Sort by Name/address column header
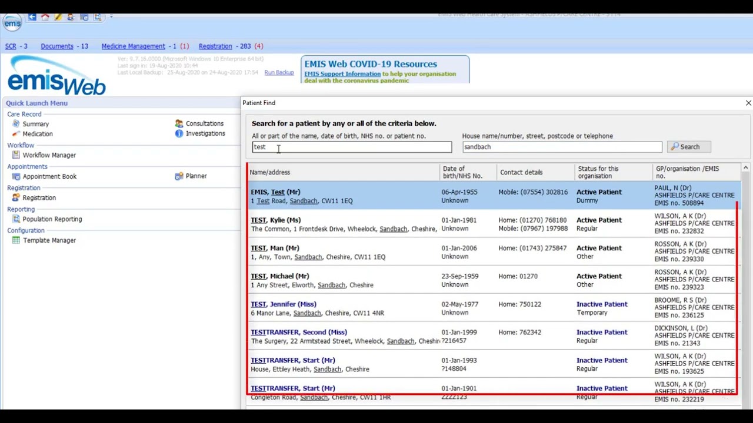753x423 pixels. point(343,172)
